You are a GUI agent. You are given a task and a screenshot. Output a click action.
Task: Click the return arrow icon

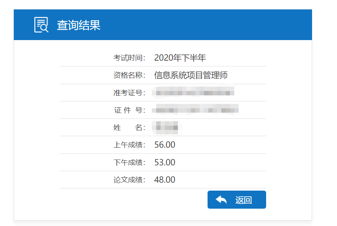(221, 200)
